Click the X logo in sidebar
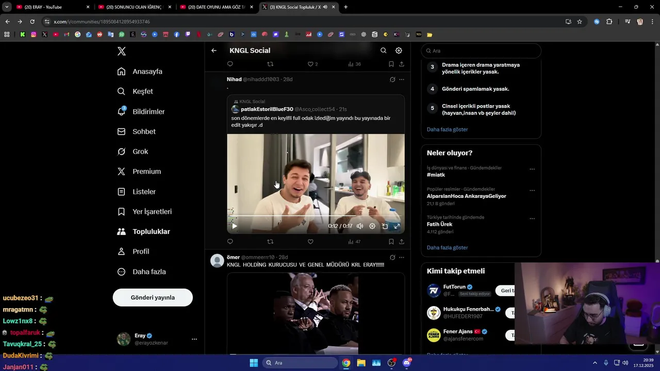Image resolution: width=660 pixels, height=371 pixels. coord(122,51)
